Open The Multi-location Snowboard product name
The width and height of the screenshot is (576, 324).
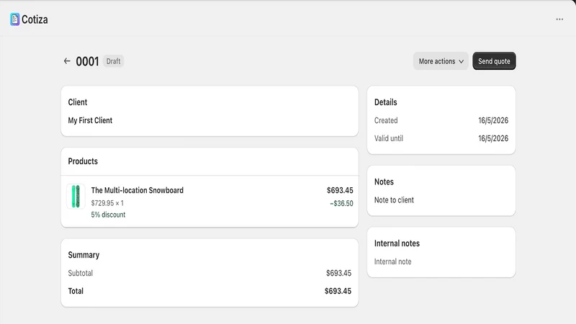pos(137,190)
